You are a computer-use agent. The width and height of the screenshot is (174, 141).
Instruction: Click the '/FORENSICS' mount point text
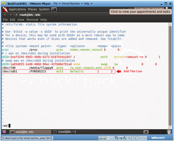point(38,71)
